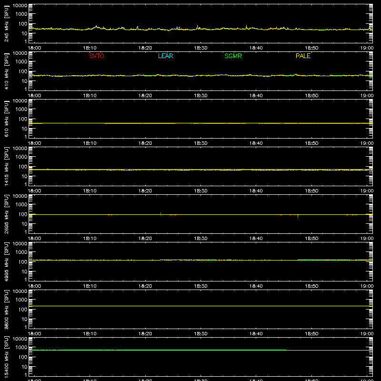Click the 10000 tick of the 245 MHz plot
The width and height of the screenshot is (381, 381).
(20, 6)
